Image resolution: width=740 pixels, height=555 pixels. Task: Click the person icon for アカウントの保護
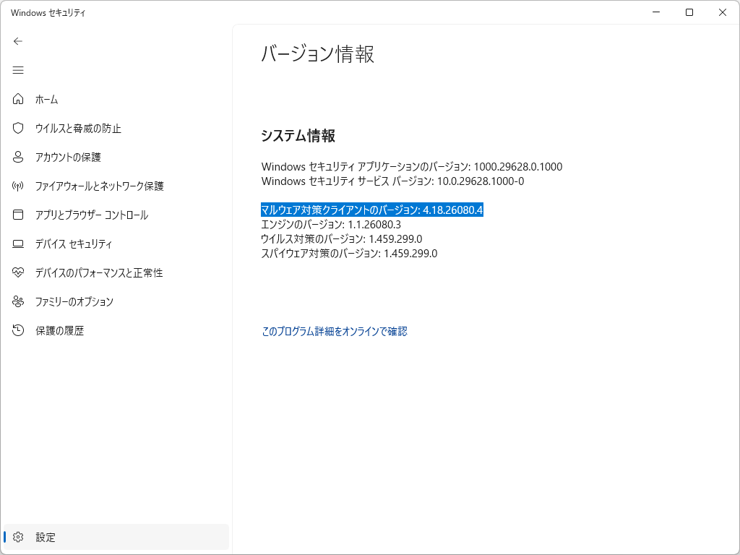pyautogui.click(x=18, y=157)
